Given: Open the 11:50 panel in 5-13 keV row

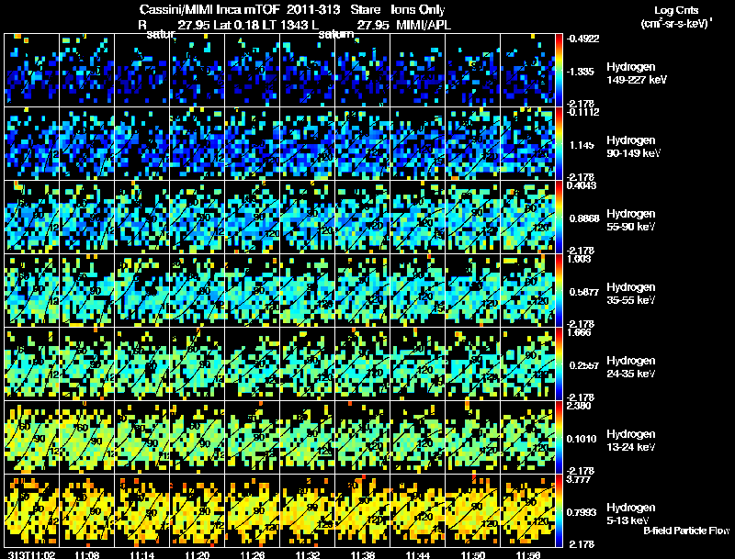Looking at the screenshot, I should click(473, 510).
